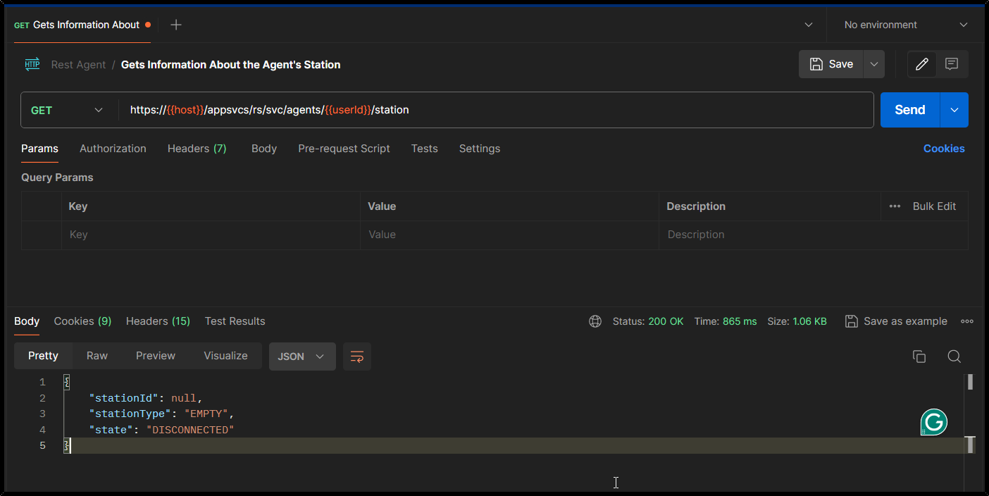Open the Pre-request Script tab
The height and width of the screenshot is (496, 989).
344,149
